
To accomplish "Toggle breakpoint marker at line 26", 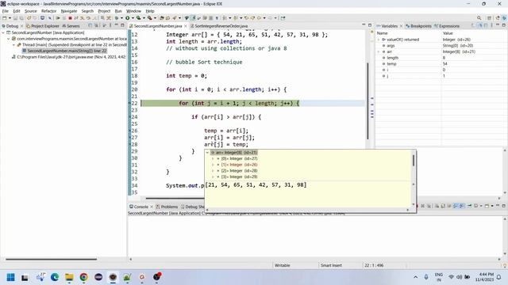I will (x=129, y=131).
